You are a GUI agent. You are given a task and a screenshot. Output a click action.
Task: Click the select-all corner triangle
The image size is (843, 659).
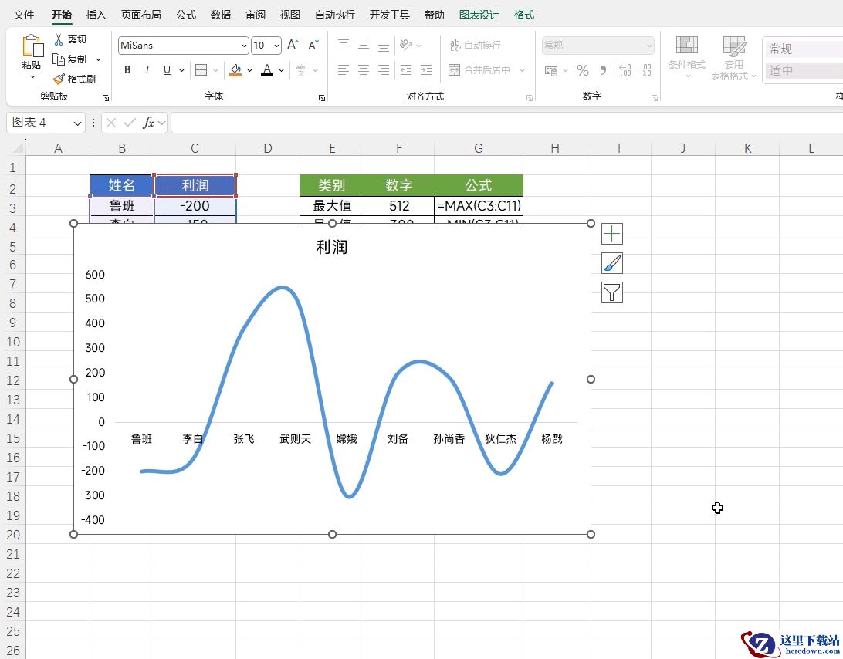click(19, 148)
